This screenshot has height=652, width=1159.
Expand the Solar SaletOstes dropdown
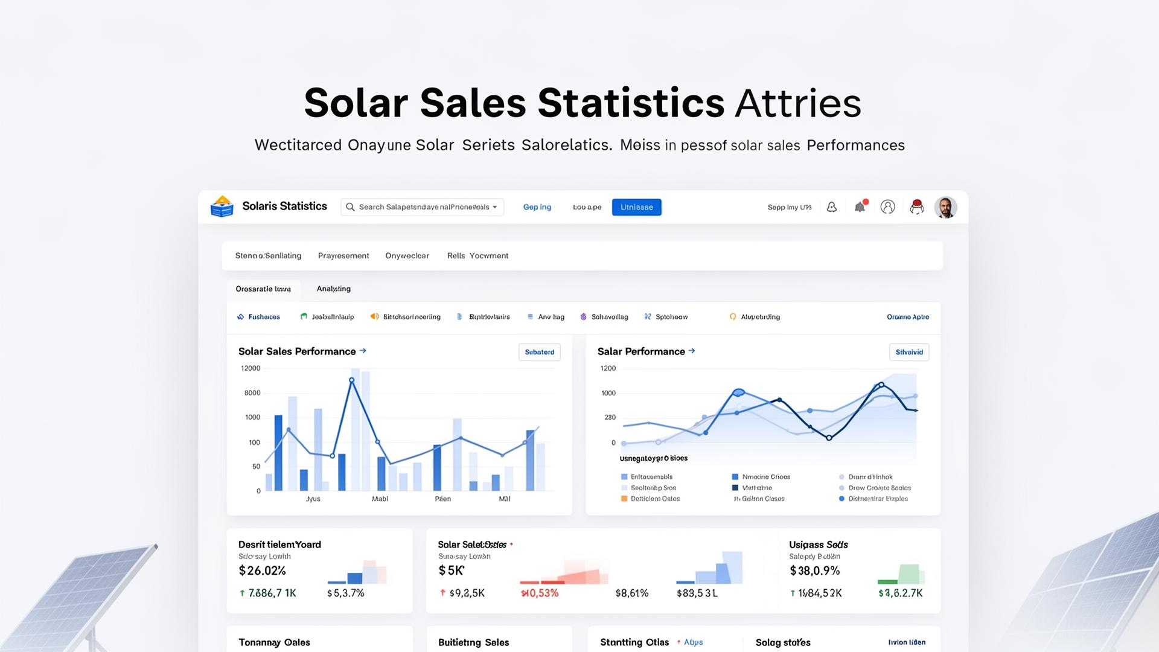tap(512, 544)
